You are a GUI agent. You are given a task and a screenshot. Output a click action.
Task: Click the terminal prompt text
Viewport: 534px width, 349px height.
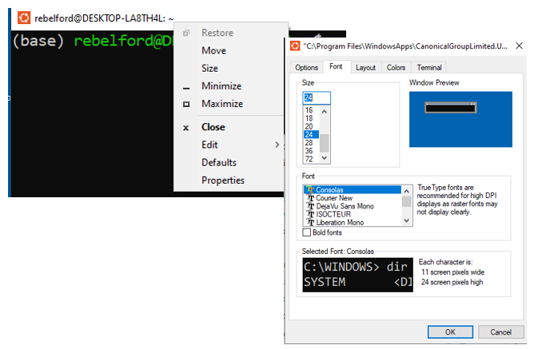tap(93, 41)
